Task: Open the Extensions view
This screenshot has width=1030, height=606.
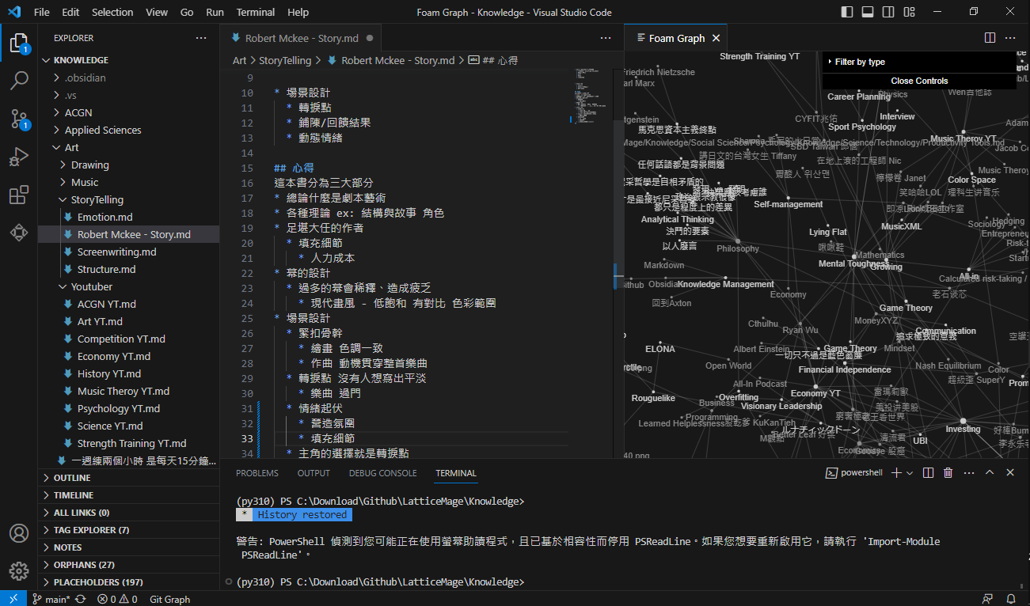Action: pos(19,195)
